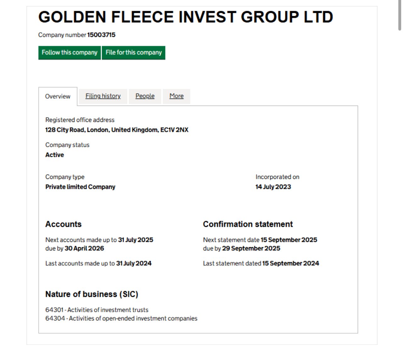This screenshot has width=404, height=349.
Task: Click the Confirmation statement heading
Action: 248,224
